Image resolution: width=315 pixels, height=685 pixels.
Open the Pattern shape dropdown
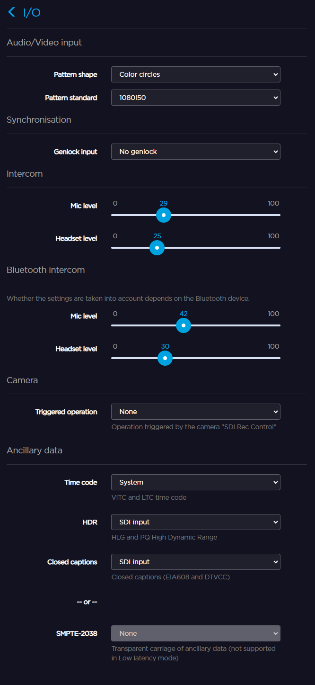195,74
